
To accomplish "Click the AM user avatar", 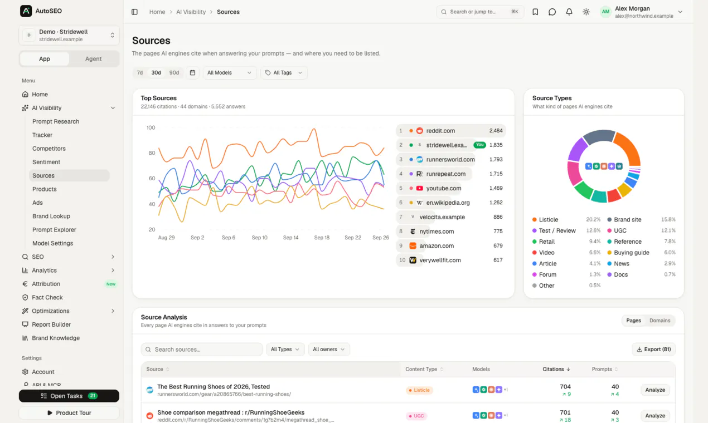I will pyautogui.click(x=605, y=12).
